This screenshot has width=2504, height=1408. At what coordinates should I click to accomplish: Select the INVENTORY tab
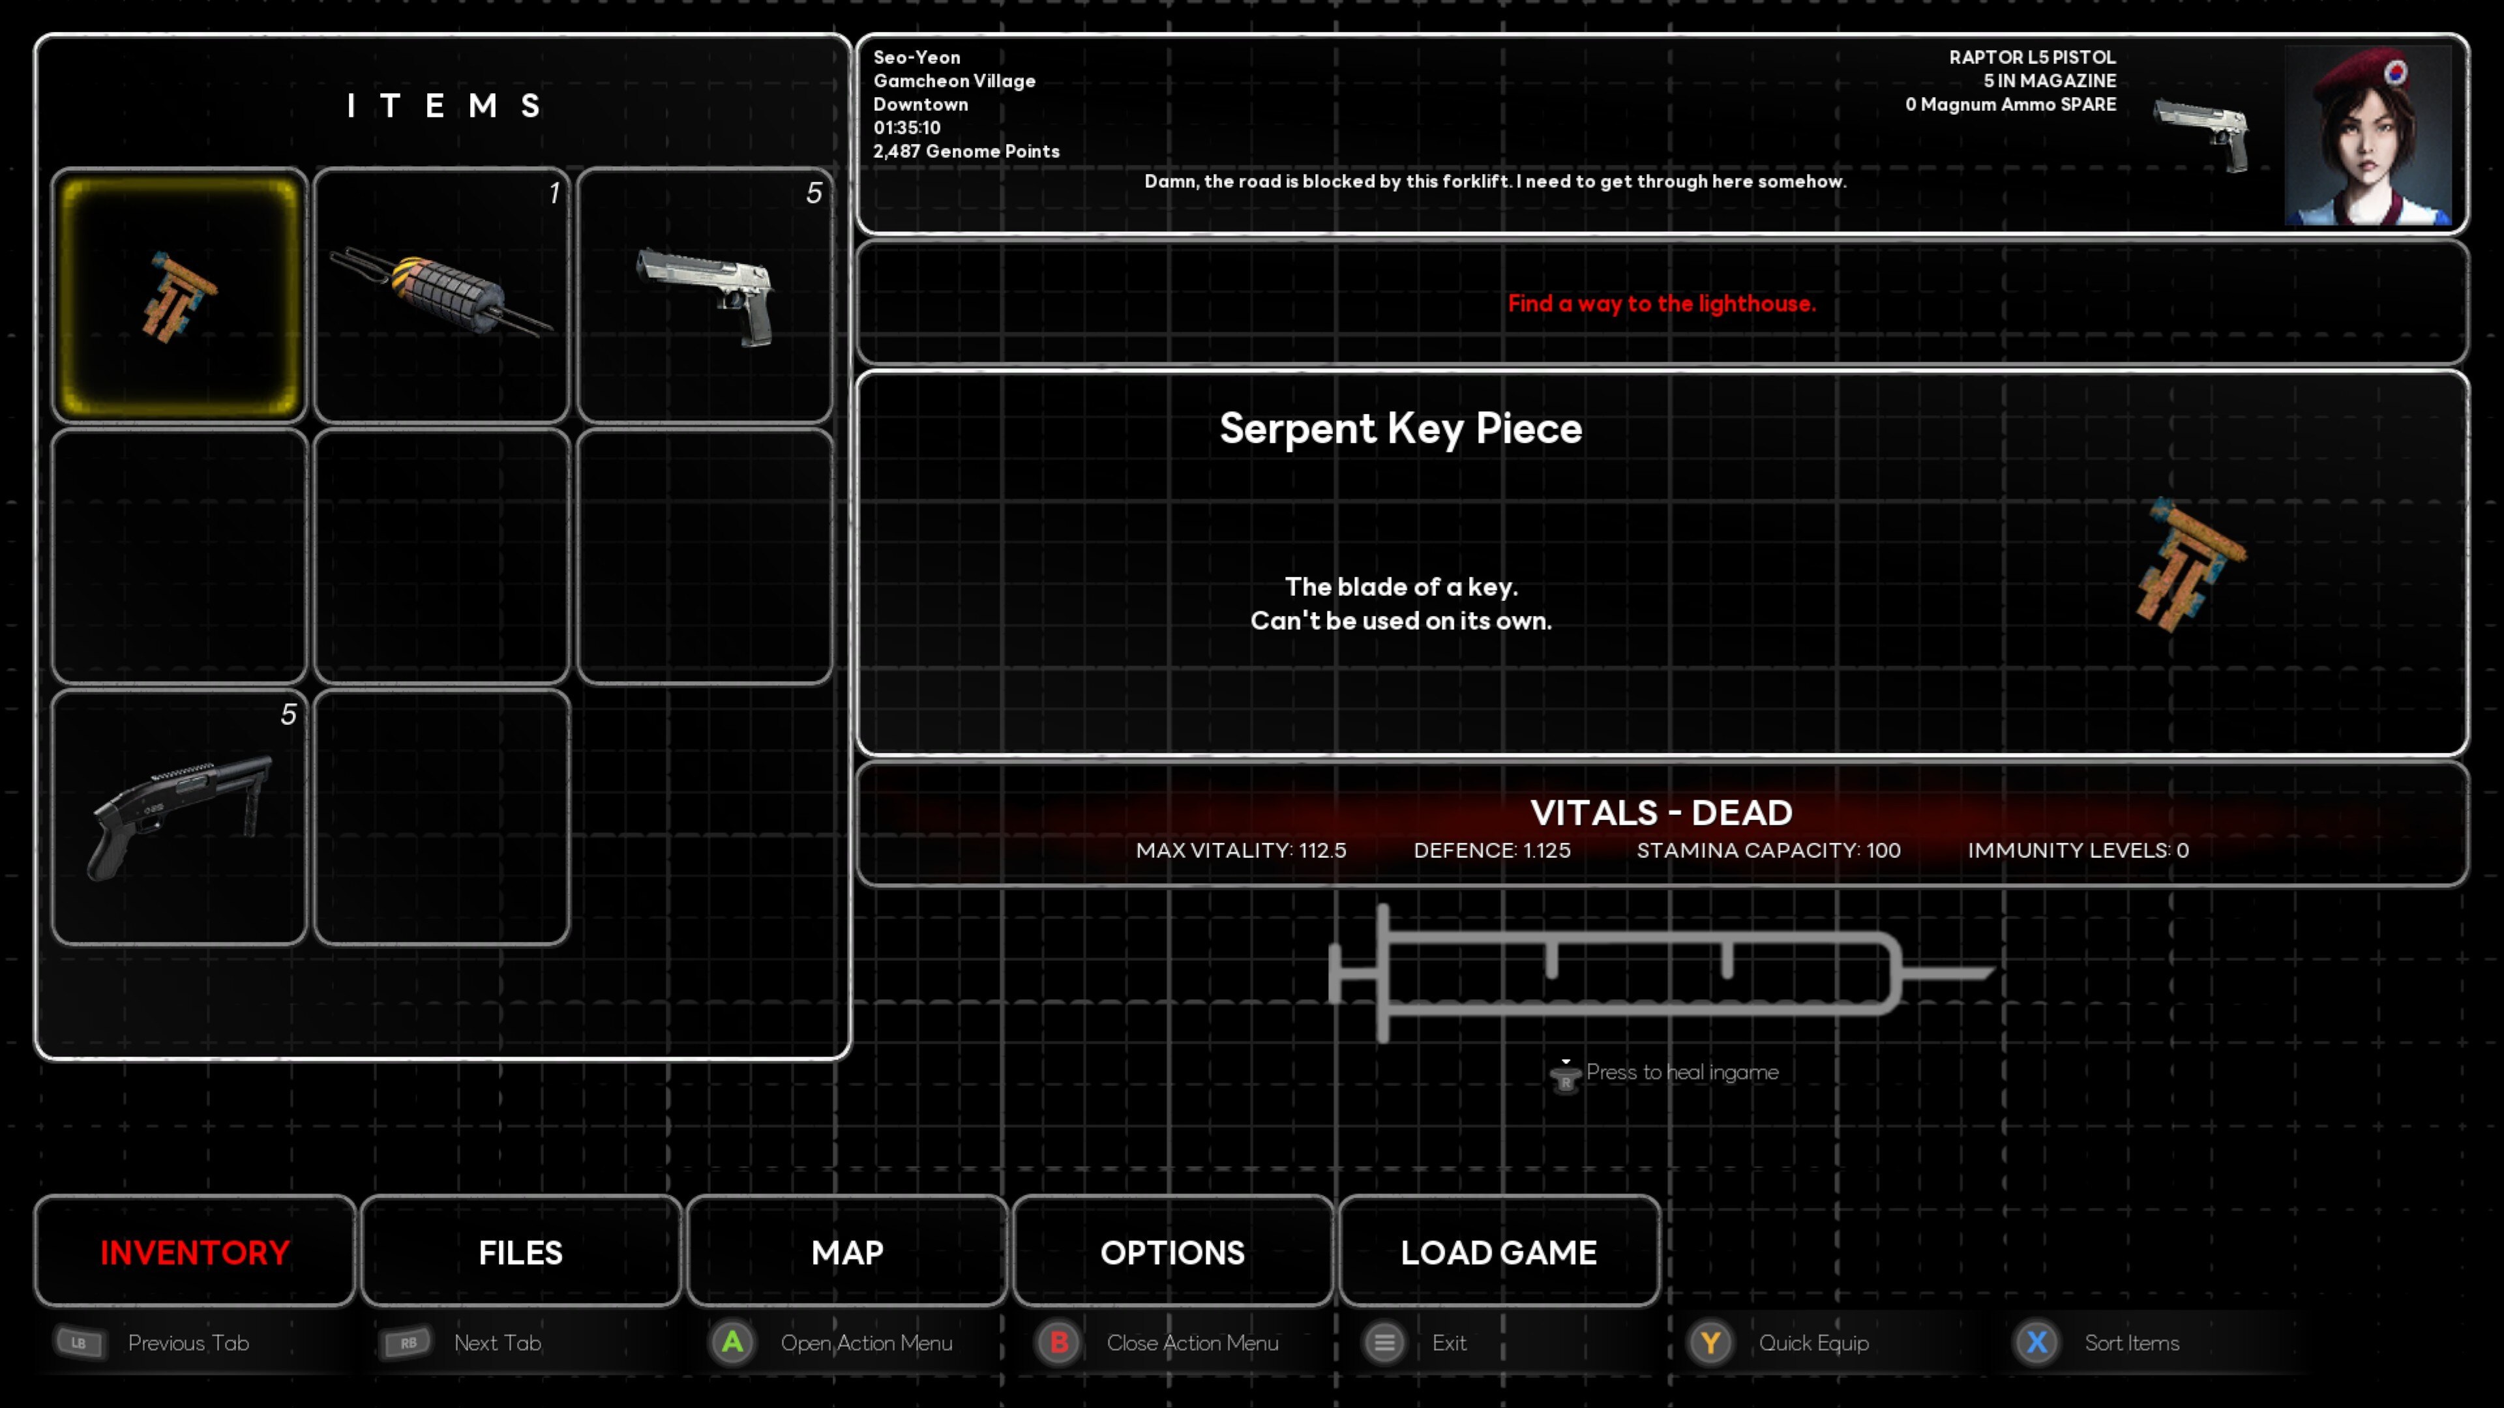pos(194,1252)
